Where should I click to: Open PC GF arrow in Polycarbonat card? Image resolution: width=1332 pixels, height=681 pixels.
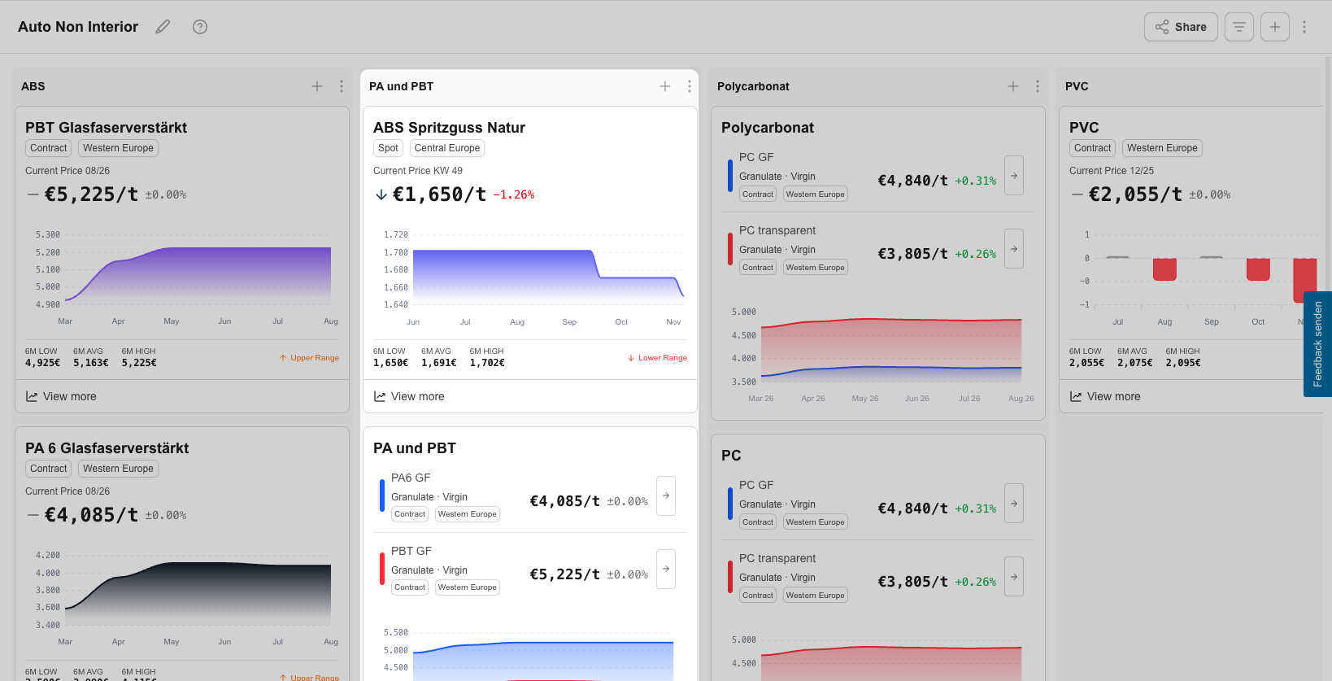click(1014, 176)
